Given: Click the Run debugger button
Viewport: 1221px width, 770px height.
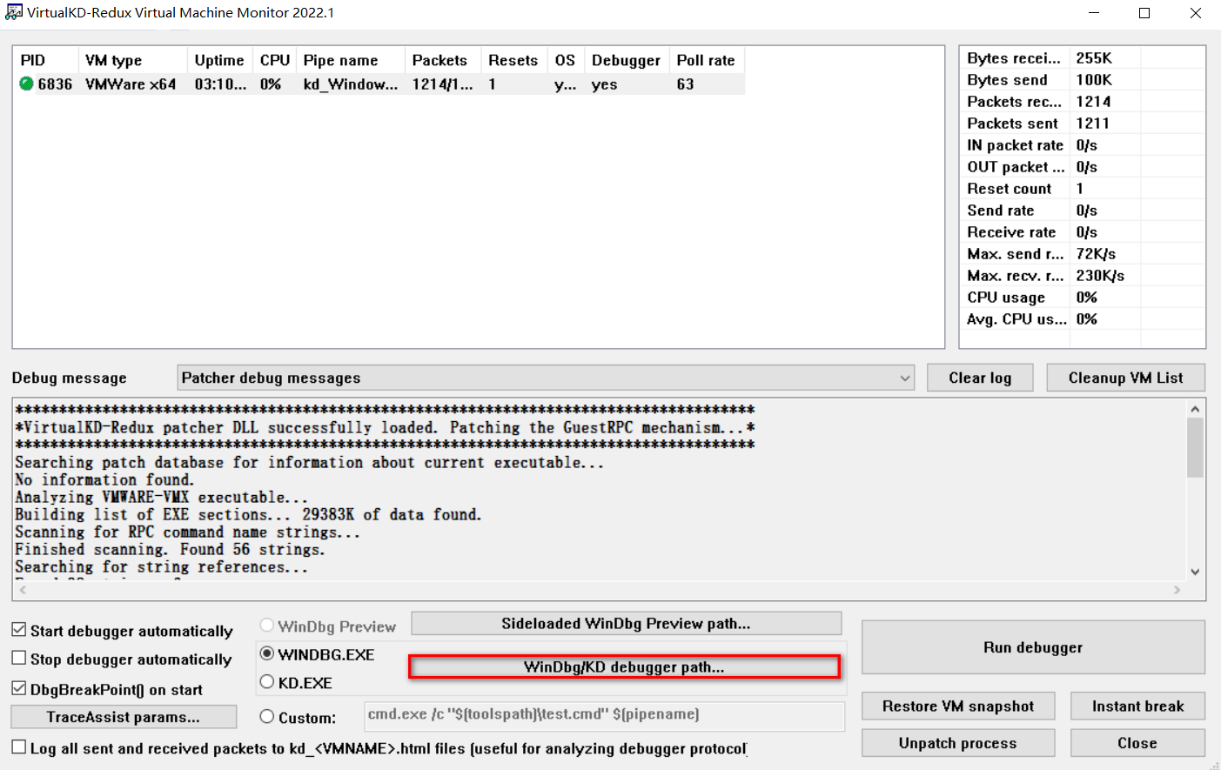Looking at the screenshot, I should (1033, 647).
